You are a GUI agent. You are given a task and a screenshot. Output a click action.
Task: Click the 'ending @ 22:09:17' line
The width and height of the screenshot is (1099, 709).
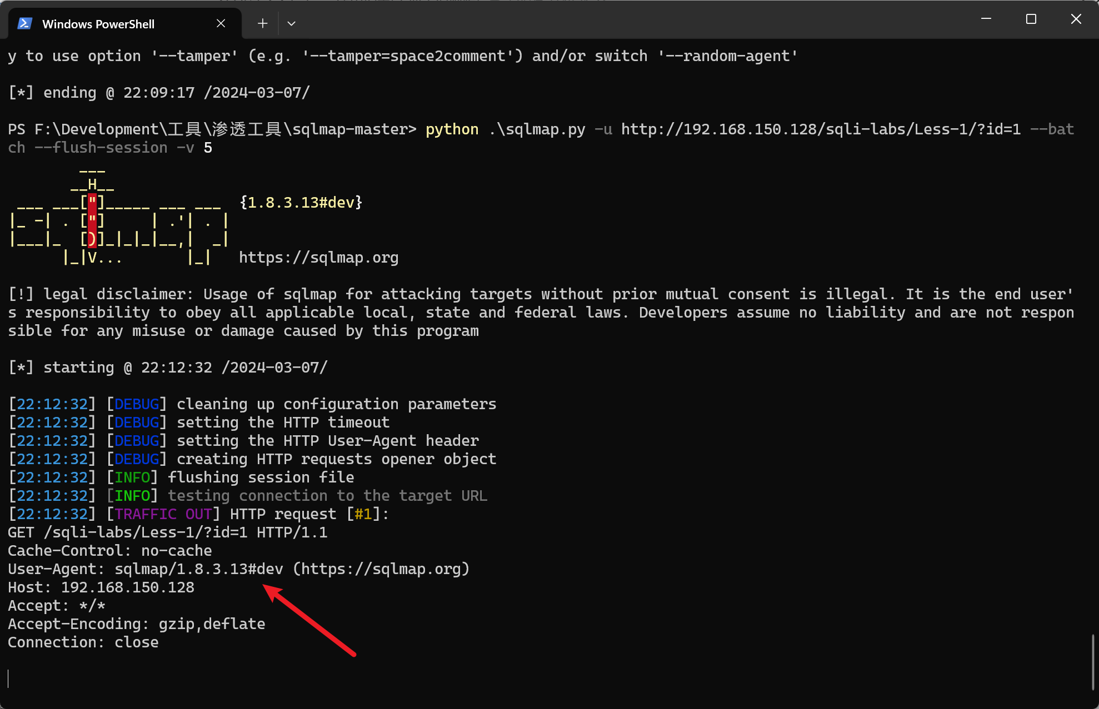tap(159, 93)
